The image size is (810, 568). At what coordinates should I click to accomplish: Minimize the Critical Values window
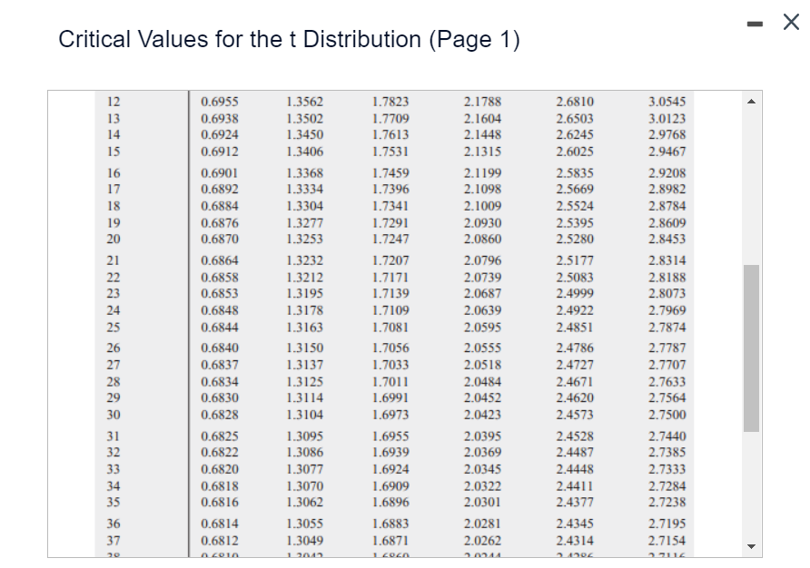(754, 22)
